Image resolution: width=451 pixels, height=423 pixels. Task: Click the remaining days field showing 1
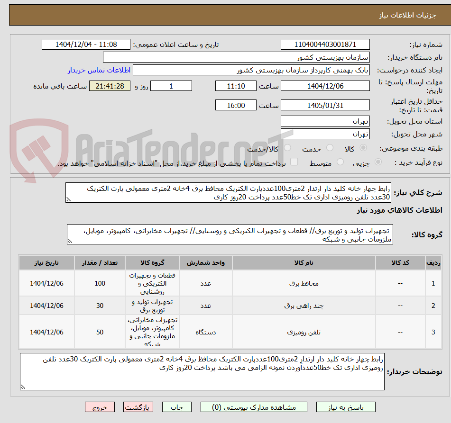pos(171,86)
